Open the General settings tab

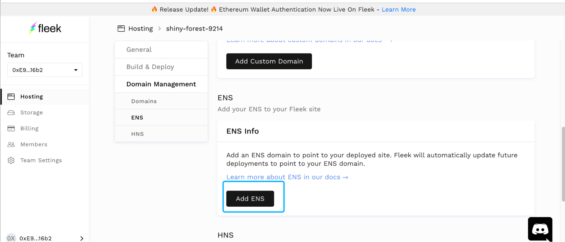click(x=139, y=50)
